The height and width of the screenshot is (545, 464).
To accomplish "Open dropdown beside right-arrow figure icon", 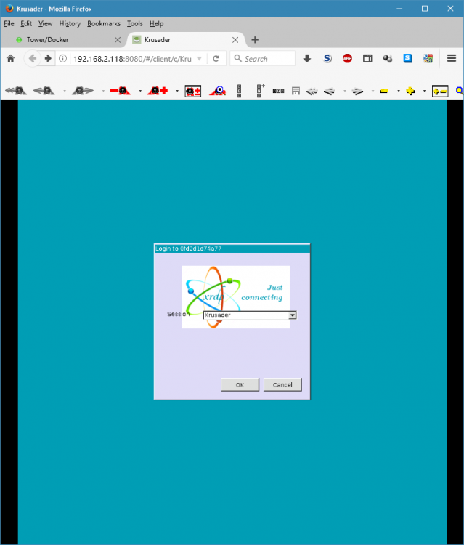I will click(103, 91).
